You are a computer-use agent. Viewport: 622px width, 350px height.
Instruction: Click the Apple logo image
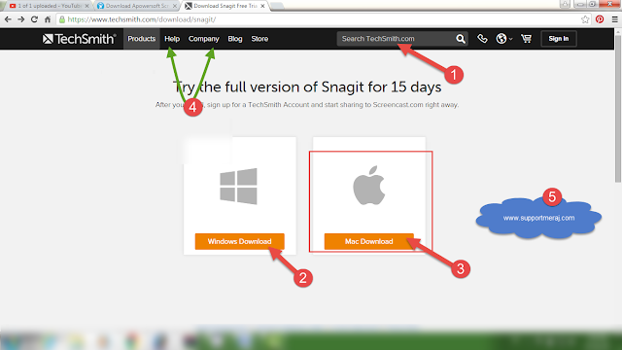coord(369,186)
